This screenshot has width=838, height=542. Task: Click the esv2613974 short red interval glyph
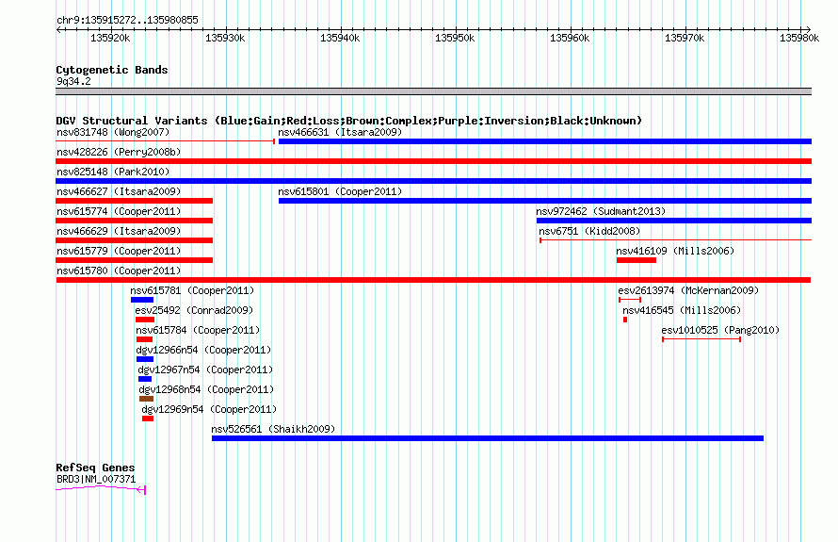pos(630,300)
